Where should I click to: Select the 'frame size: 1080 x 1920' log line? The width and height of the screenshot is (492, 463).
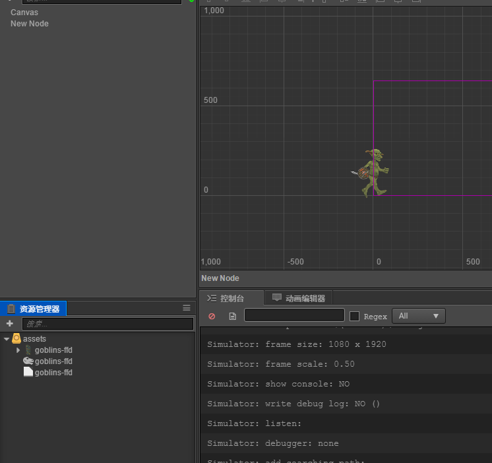[346, 344]
